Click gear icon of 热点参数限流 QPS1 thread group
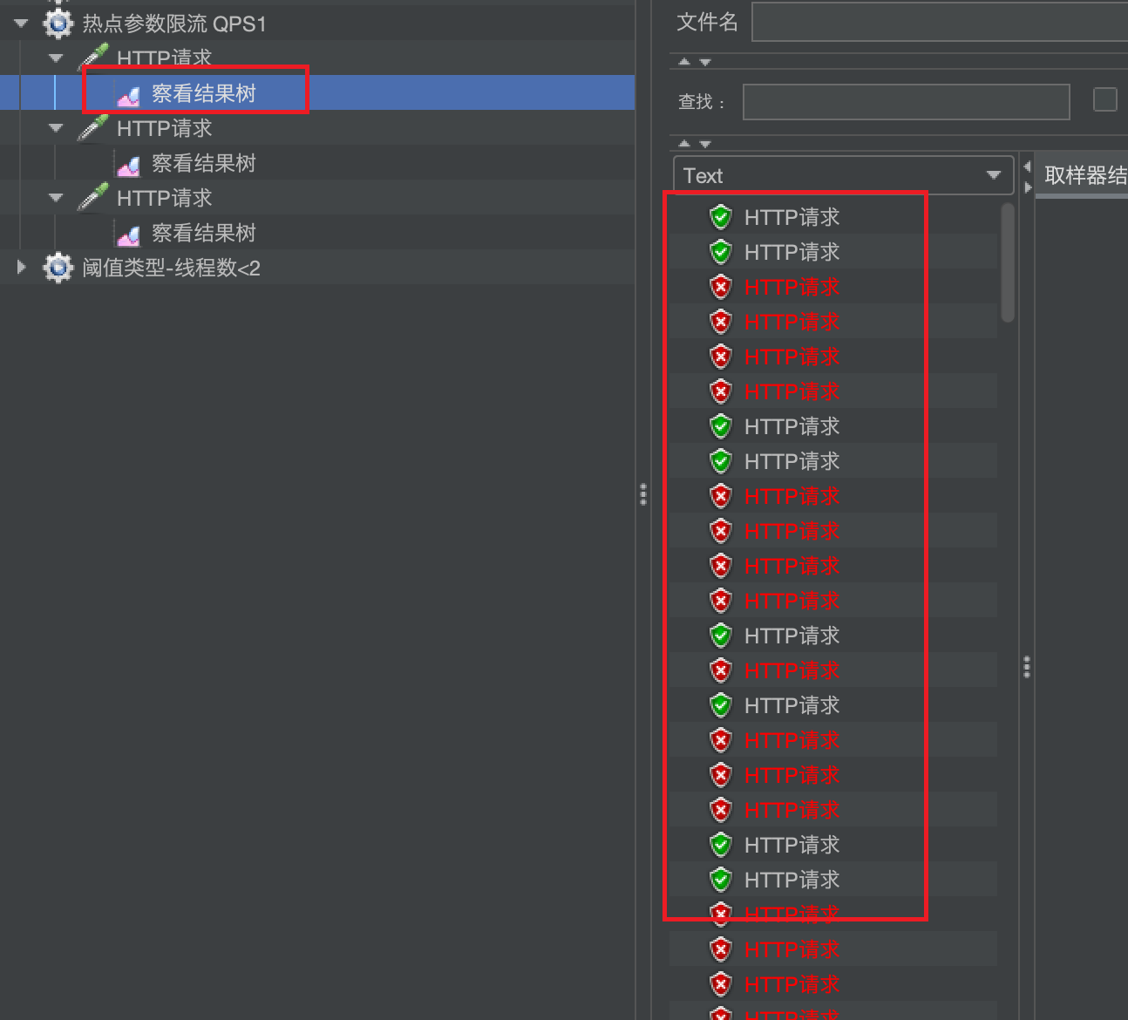Image resolution: width=1128 pixels, height=1020 pixels. (58, 24)
